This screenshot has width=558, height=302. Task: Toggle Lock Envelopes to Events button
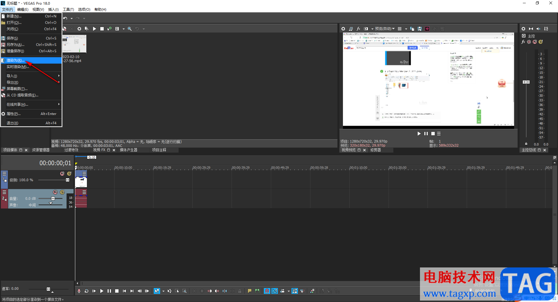point(295,291)
